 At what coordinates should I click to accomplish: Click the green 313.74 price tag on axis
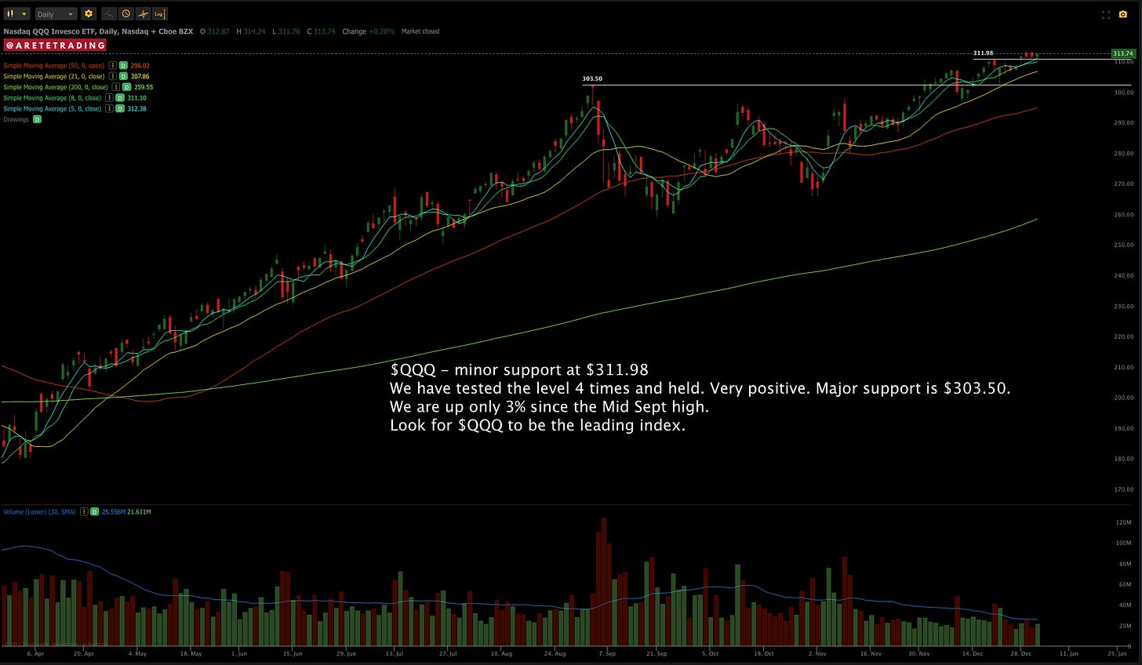1122,53
